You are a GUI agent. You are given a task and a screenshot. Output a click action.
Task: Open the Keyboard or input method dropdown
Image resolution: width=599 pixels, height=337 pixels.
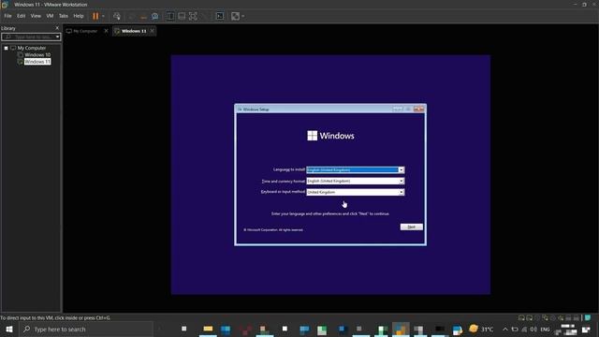[x=356, y=192]
